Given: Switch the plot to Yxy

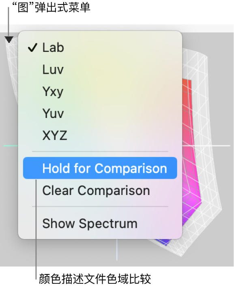Looking at the screenshot, I should 100,92.
